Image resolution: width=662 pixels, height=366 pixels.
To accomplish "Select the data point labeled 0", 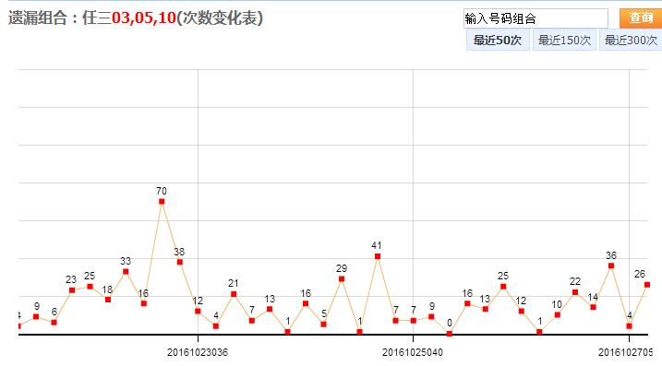I will click(x=450, y=334).
